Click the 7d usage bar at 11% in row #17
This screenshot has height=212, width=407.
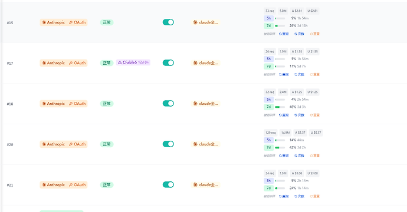coord(280,67)
